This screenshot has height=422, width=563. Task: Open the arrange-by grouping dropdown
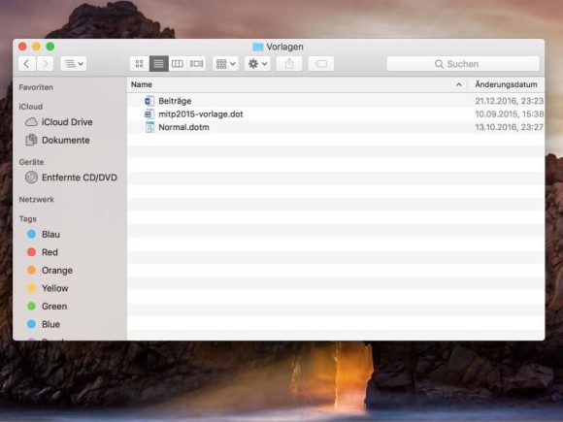coord(225,64)
